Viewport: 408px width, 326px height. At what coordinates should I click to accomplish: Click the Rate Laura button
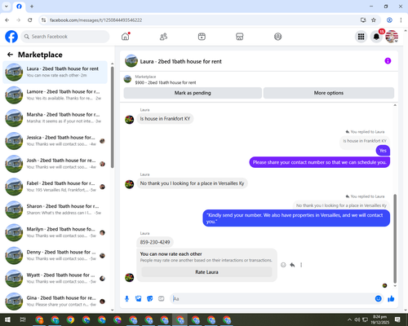206,272
